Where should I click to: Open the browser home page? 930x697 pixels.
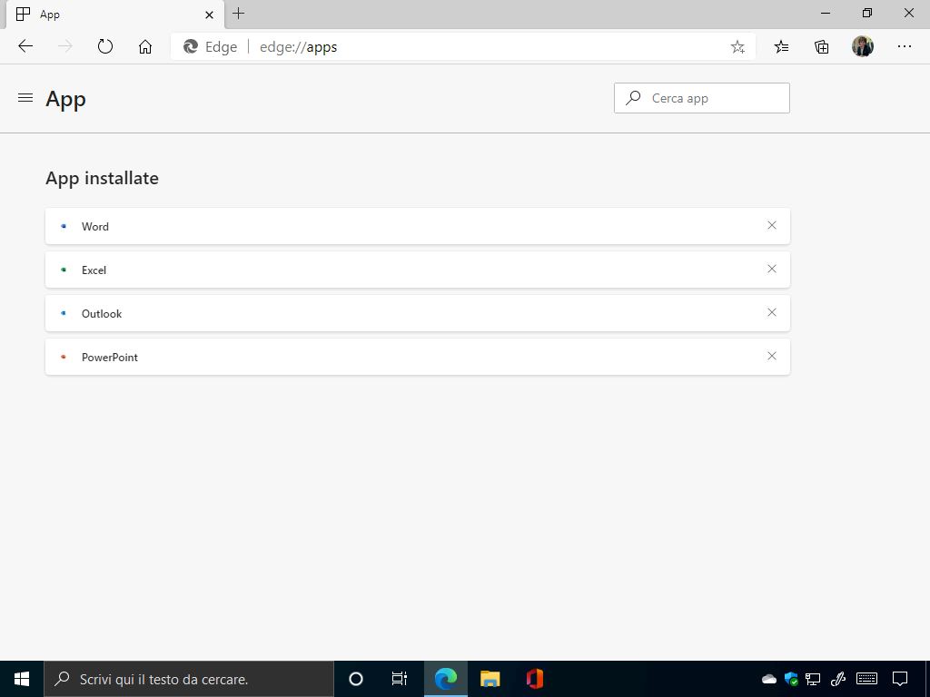[145, 46]
